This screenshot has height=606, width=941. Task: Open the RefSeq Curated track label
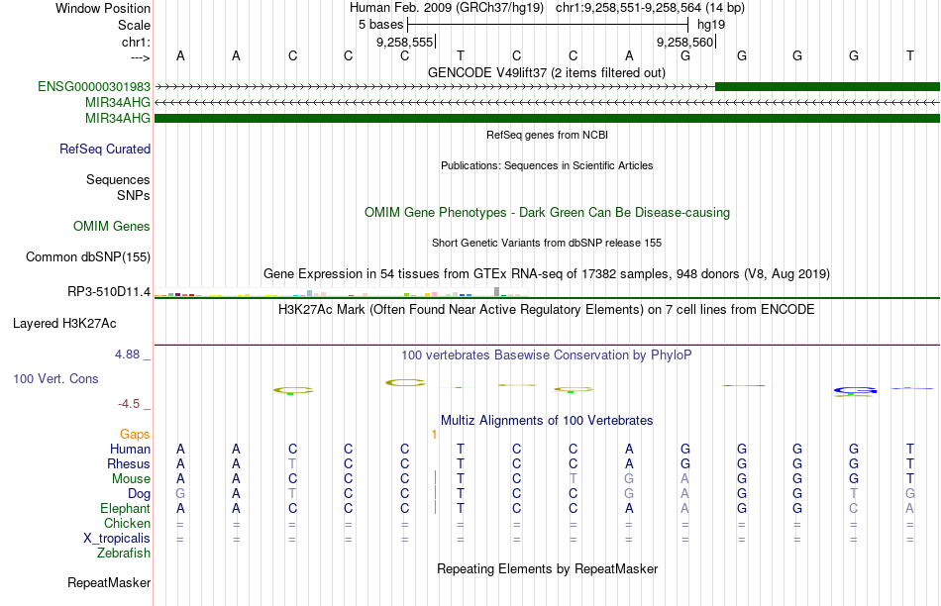click(x=105, y=149)
